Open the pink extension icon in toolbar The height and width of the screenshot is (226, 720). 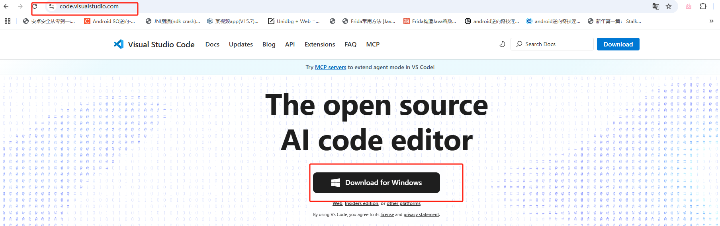pyautogui.click(x=689, y=6)
